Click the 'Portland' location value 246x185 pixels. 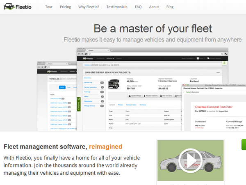click(194, 81)
